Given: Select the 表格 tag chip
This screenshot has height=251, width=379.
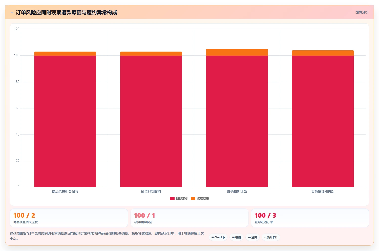Looking at the screenshot, I should point(236,237).
